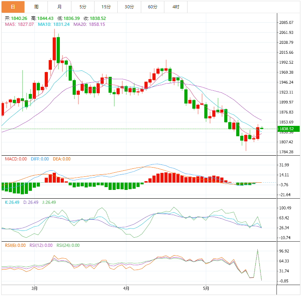Select the 日 daily timeframe tab
This screenshot has width=304, height=297.
point(13,7)
